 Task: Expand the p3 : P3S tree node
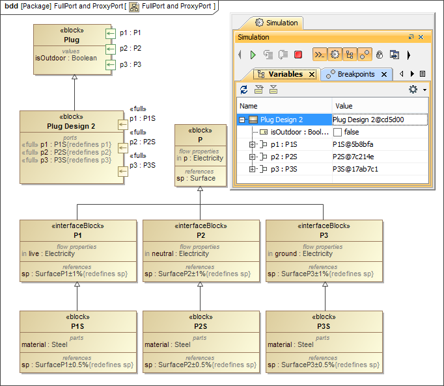tap(252, 169)
